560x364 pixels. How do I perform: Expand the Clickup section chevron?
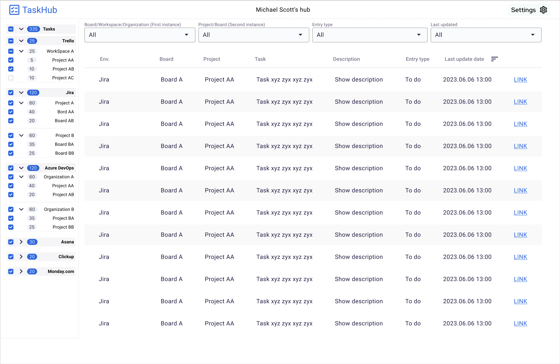21,257
